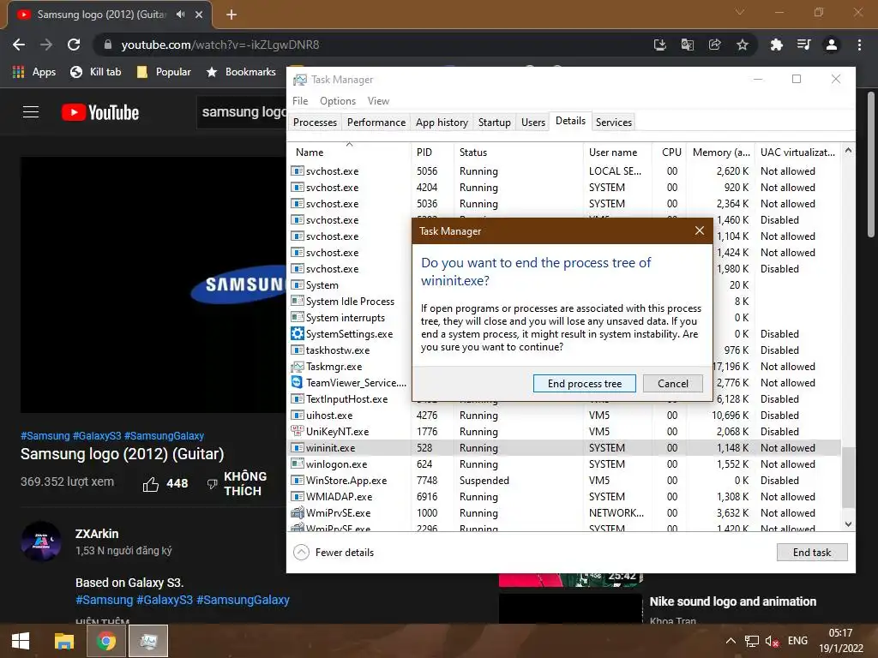Click the Chrome address bar URL
Viewport: 878px width, 658px height.
[x=220, y=45]
